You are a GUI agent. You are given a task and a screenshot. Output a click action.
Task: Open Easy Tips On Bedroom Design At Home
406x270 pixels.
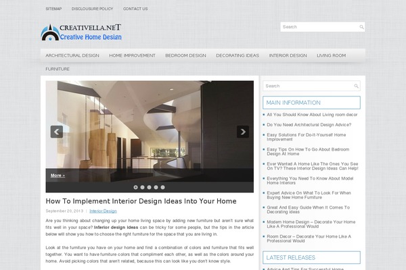[308, 151]
